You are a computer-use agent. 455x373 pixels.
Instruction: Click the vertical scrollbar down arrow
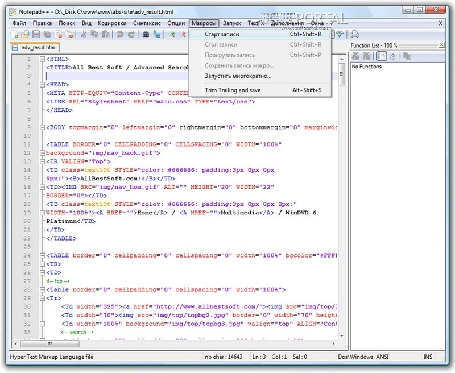tap(342, 336)
